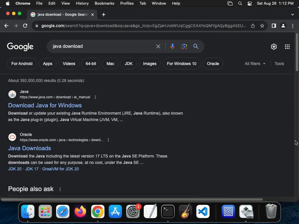299x224 pixels.
Task: Open more options for Java.com result
Action: click(x=95, y=97)
